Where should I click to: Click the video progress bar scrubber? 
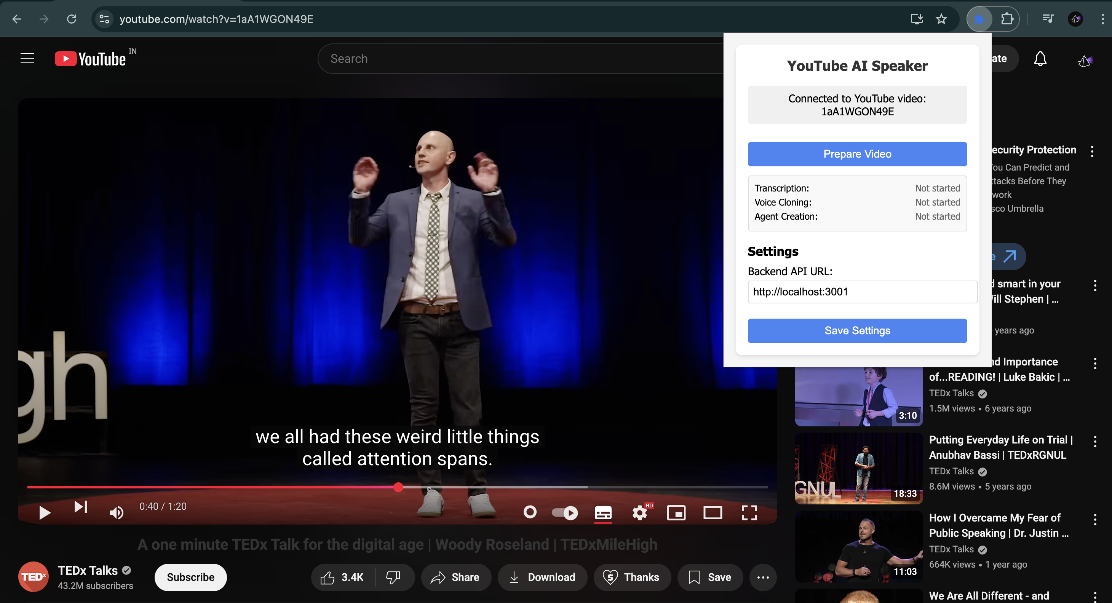click(398, 487)
